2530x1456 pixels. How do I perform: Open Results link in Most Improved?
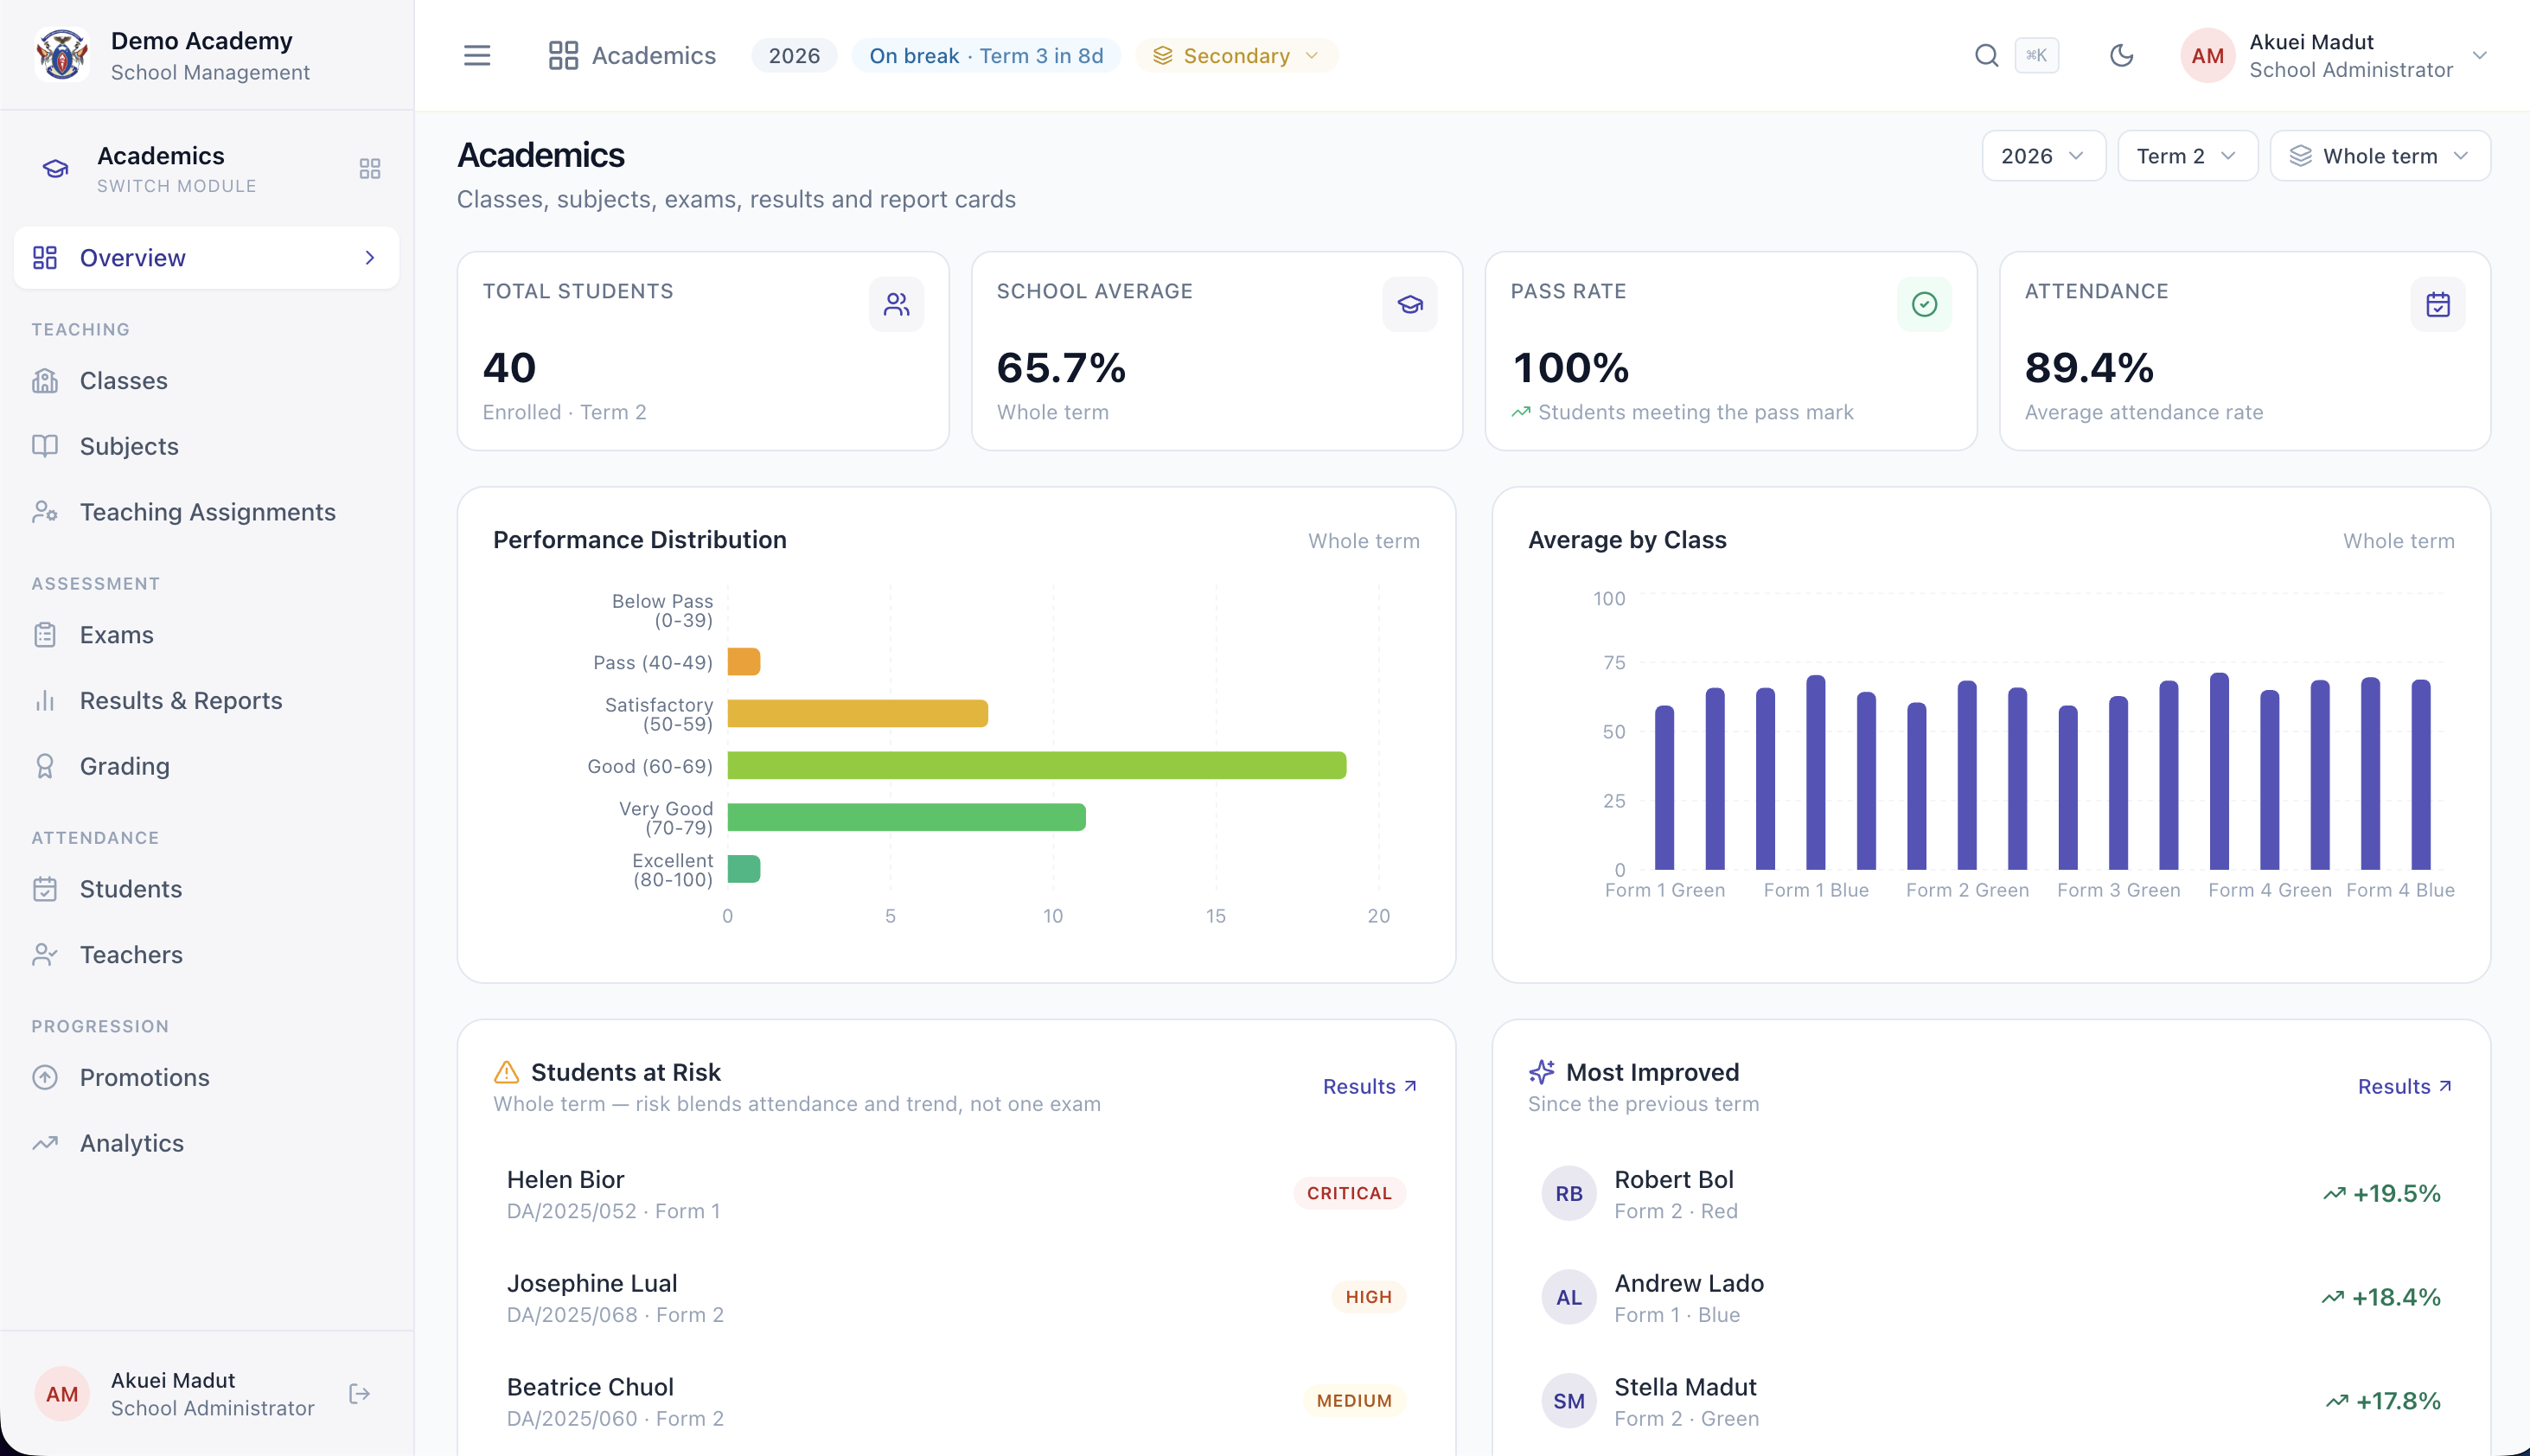pos(2404,1086)
